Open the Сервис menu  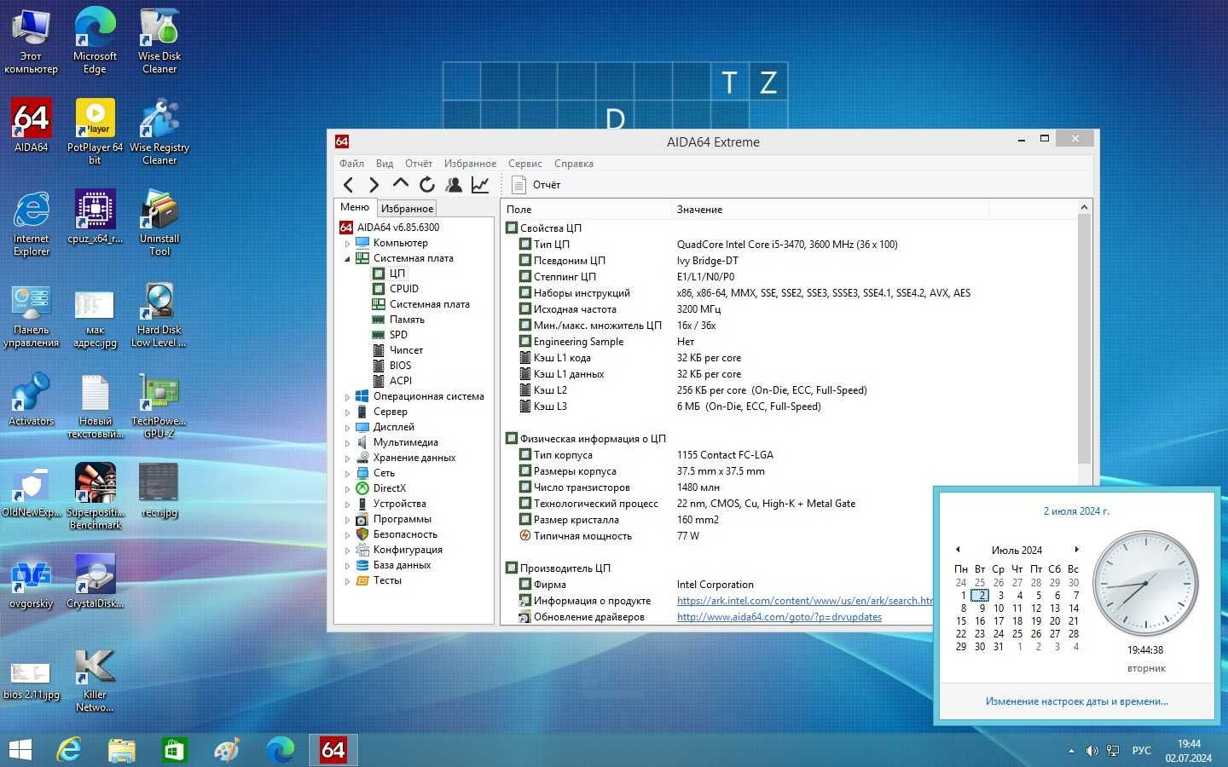(524, 164)
